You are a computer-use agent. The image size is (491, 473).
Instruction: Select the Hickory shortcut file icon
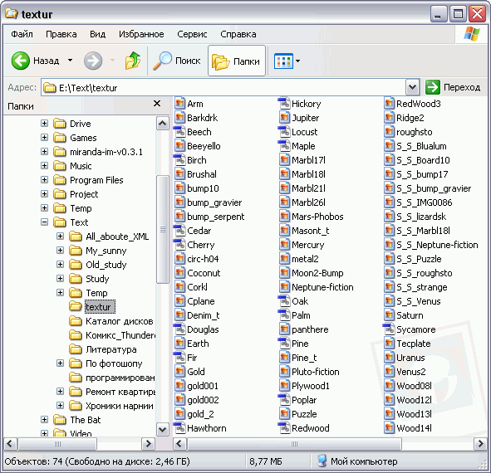click(284, 104)
